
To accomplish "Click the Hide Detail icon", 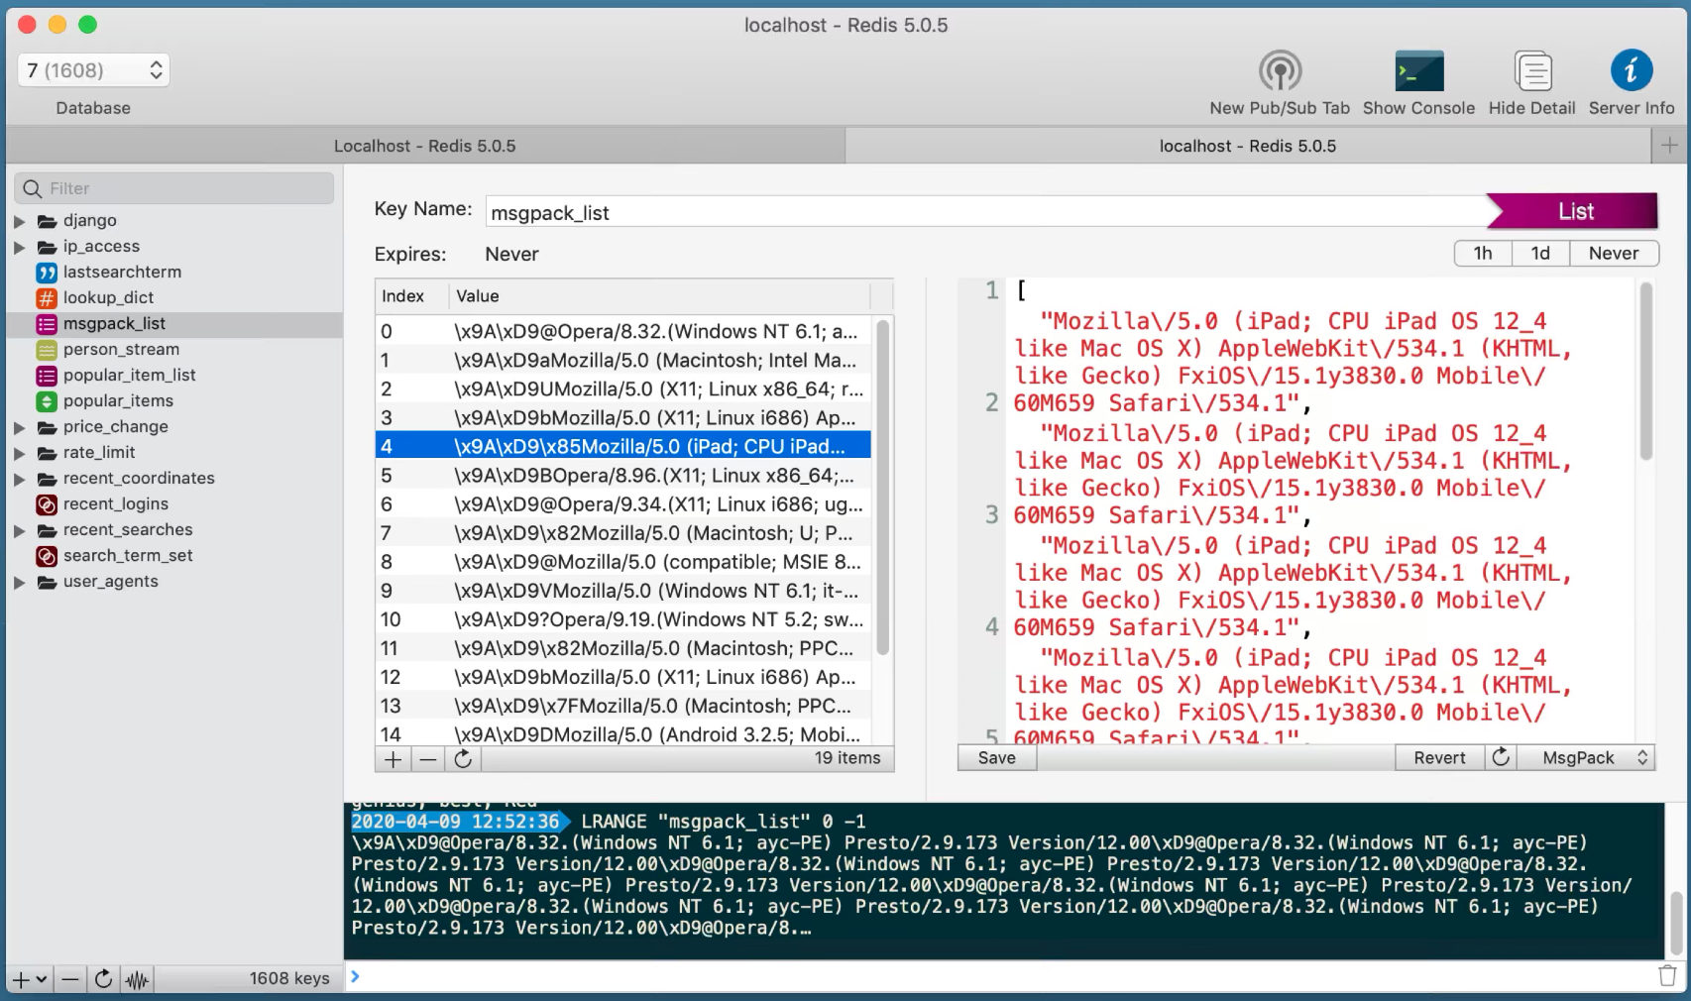I will (x=1532, y=71).
